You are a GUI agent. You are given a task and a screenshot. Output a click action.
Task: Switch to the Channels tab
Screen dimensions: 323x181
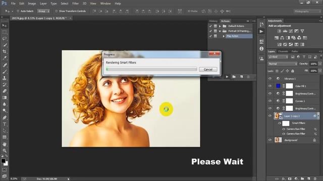283,51
